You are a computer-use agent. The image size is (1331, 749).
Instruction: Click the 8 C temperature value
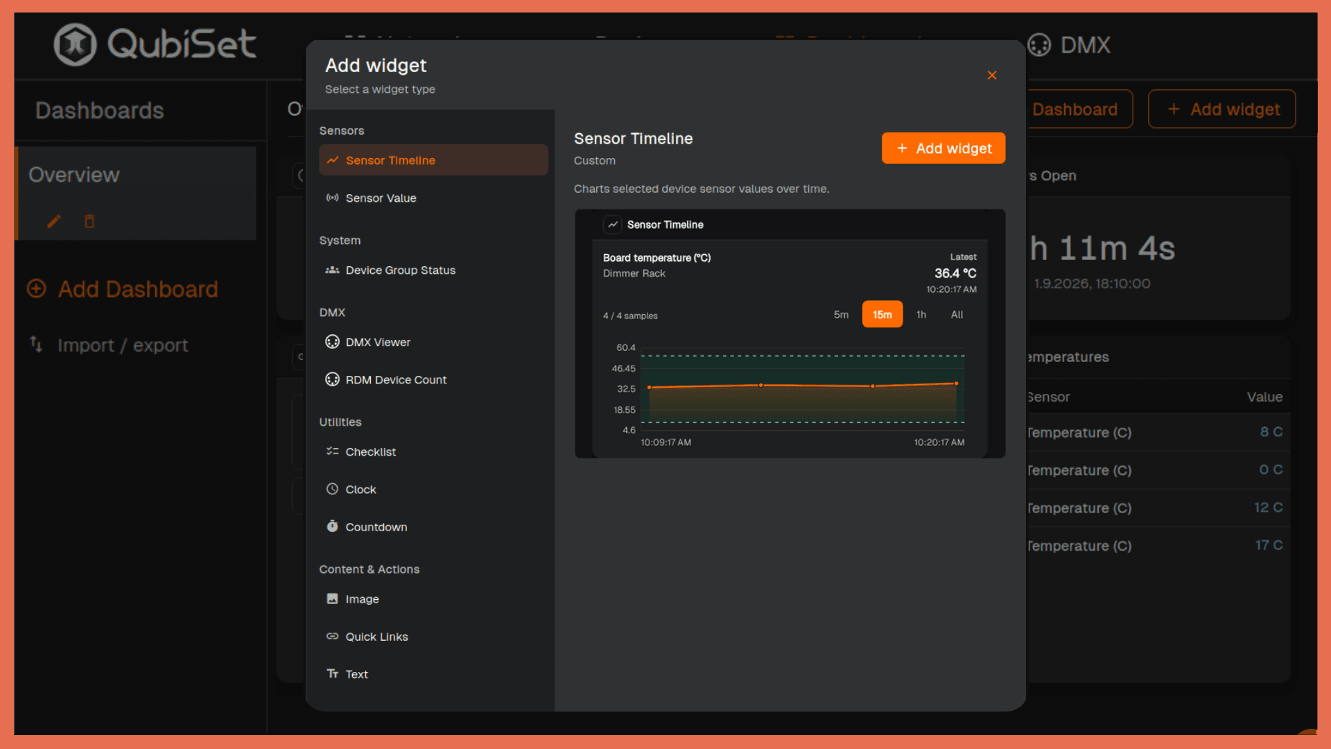coord(1271,431)
